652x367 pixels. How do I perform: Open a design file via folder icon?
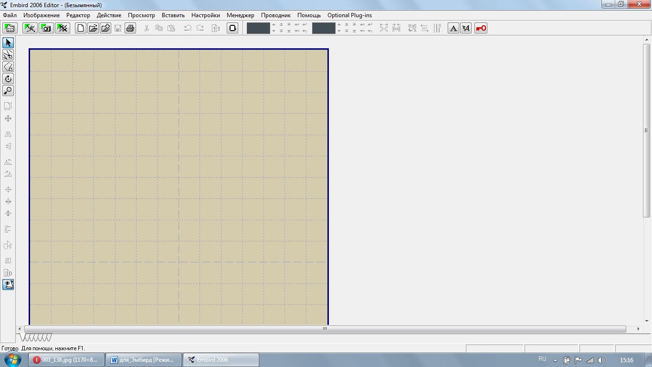93,28
